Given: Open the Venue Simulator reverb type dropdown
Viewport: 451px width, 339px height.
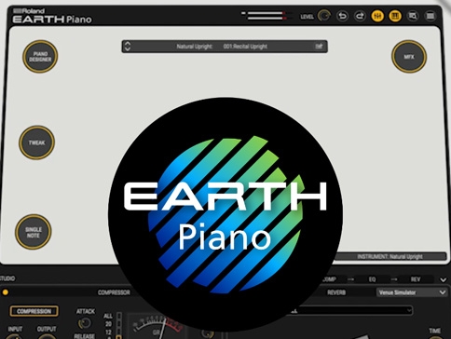Looking at the screenshot, I should (x=412, y=292).
